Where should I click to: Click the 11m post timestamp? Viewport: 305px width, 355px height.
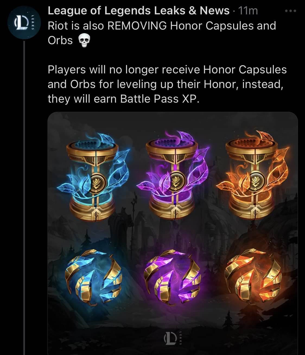point(247,11)
